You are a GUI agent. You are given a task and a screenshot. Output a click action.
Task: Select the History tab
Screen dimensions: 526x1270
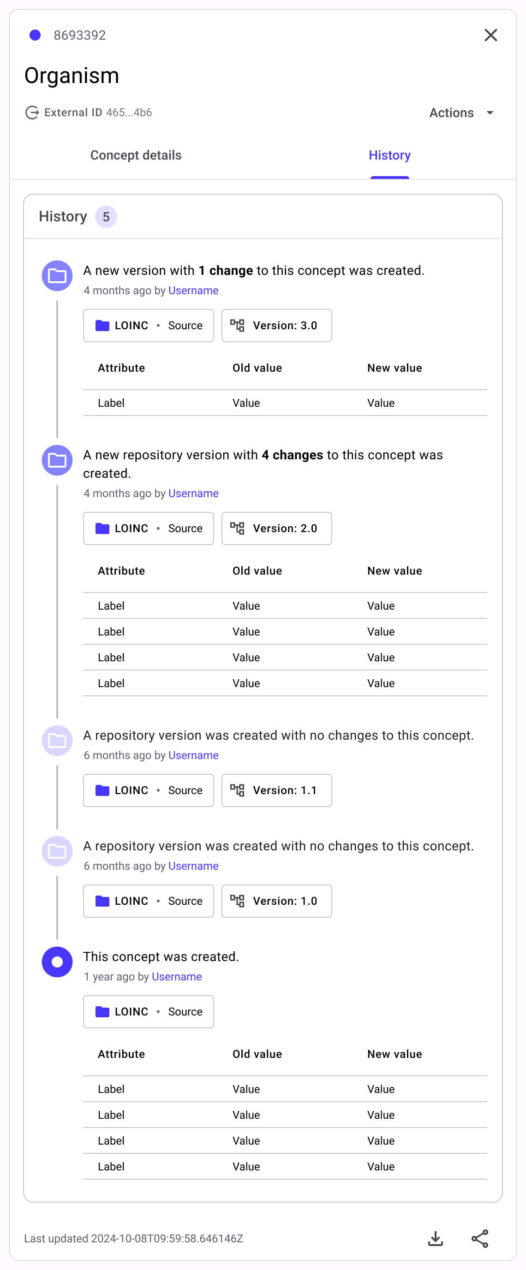389,155
